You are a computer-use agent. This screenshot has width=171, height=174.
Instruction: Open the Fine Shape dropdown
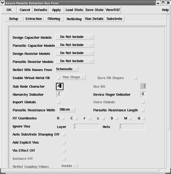click(74, 77)
